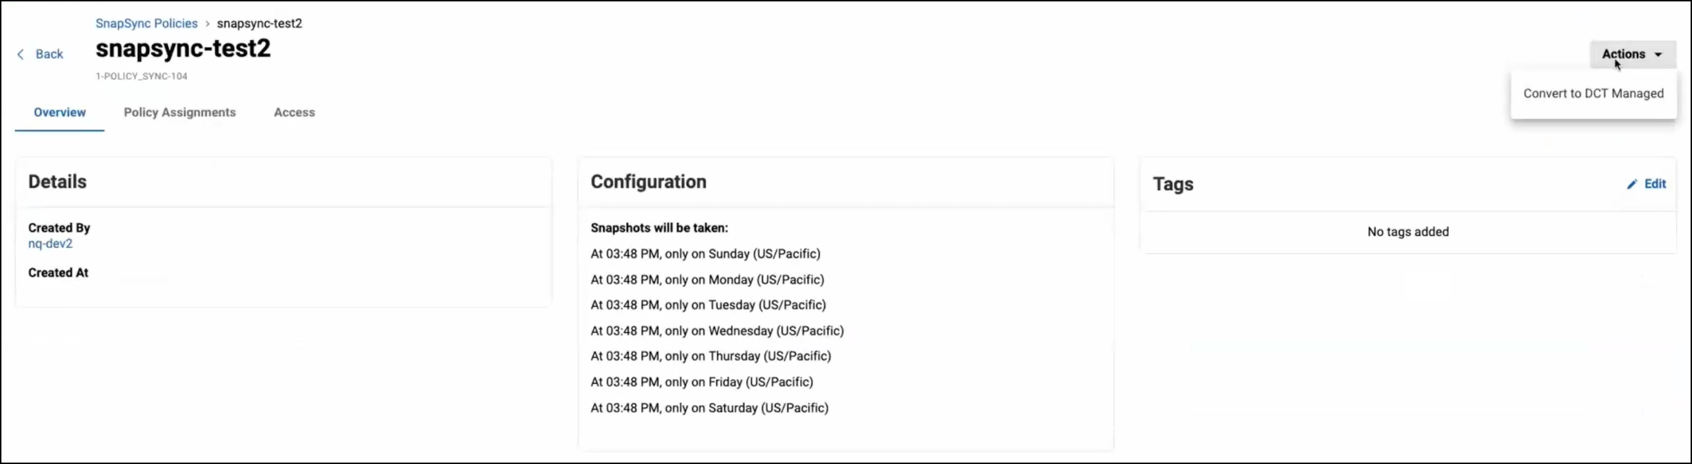Choose Convert to DCT Managed

(1593, 93)
